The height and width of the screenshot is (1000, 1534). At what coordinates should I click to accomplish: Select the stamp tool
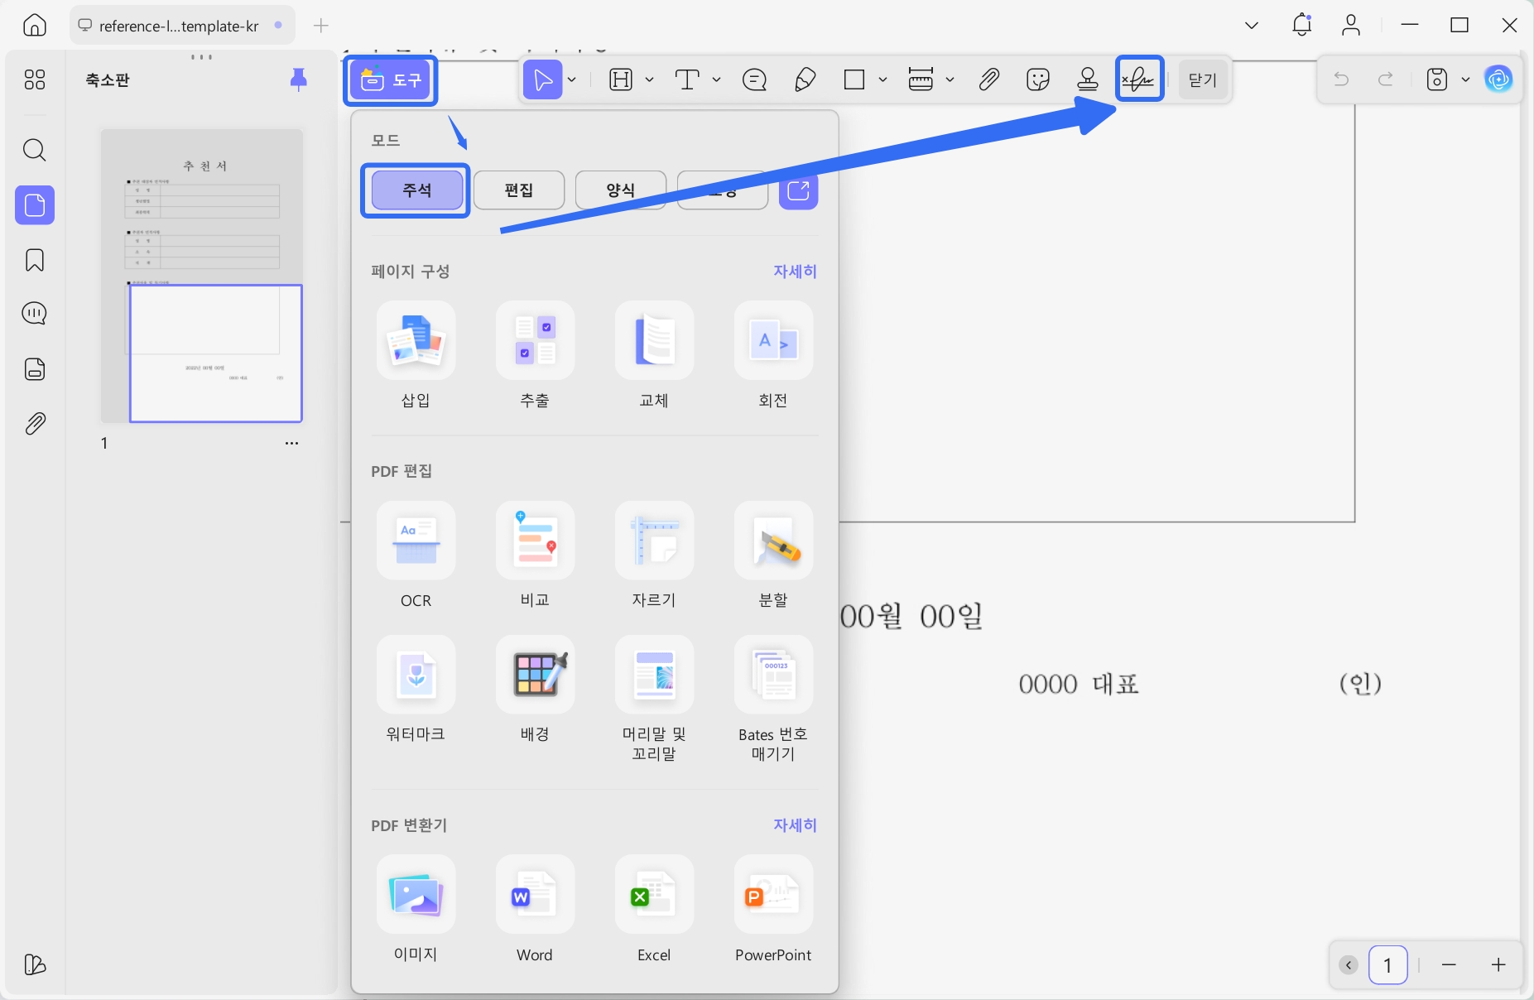tap(1088, 80)
